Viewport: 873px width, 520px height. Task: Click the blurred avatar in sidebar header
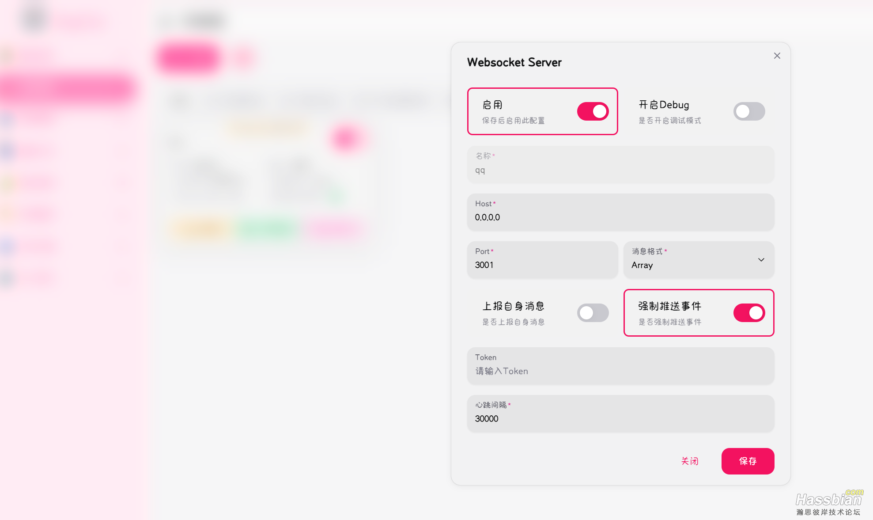click(34, 19)
